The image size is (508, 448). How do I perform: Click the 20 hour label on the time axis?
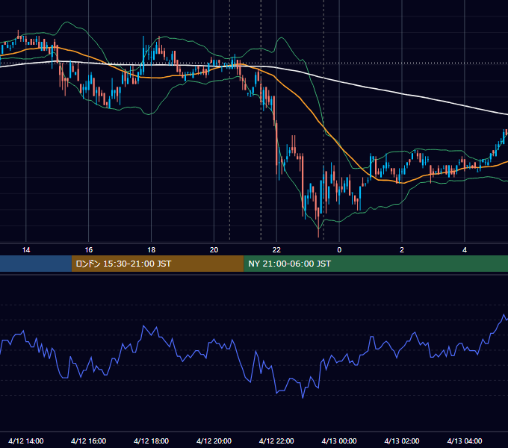point(214,250)
